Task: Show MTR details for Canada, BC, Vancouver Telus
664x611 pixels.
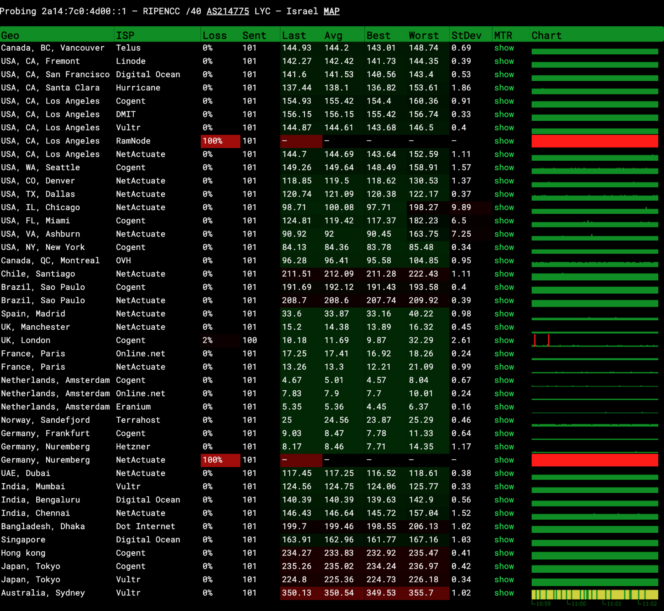Action: (504, 48)
